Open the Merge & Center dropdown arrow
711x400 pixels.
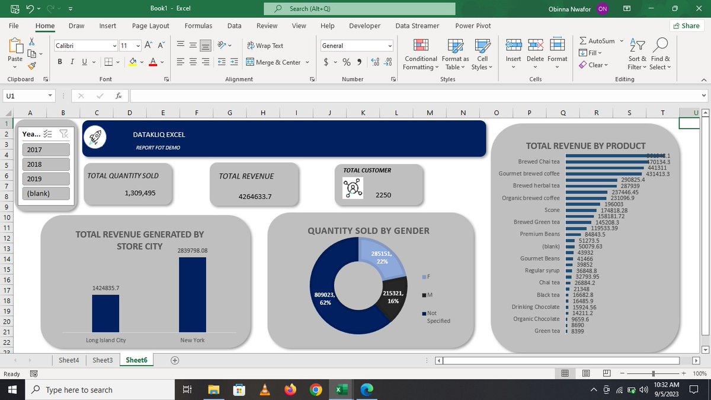pyautogui.click(x=308, y=62)
